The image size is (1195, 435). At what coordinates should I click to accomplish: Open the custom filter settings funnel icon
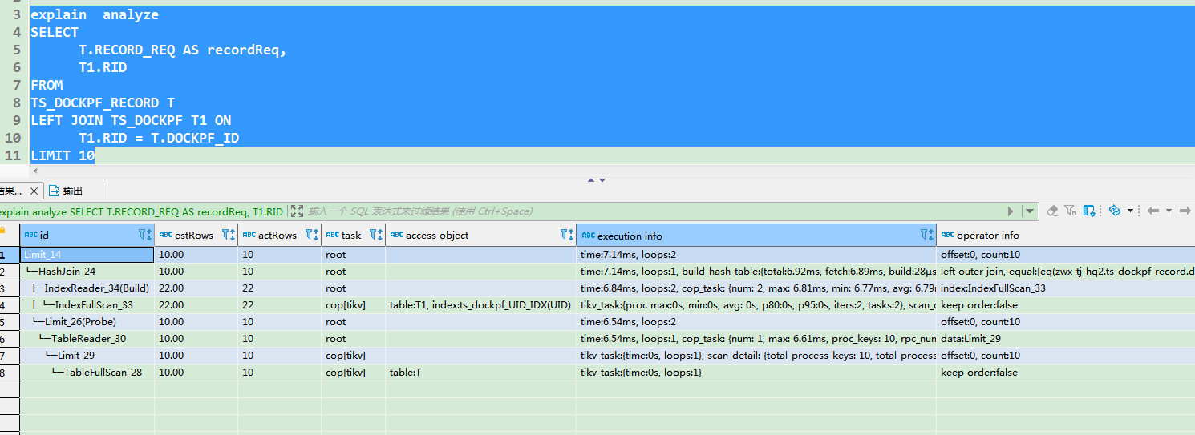[x=1070, y=211]
